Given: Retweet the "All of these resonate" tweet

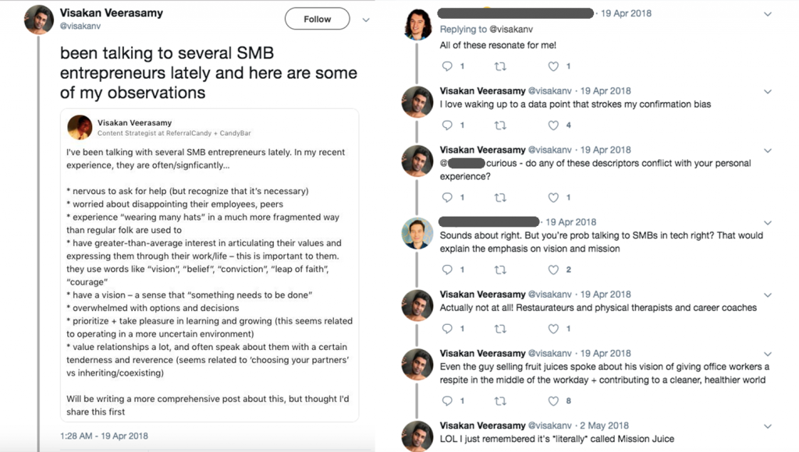Looking at the screenshot, I should coord(501,66).
